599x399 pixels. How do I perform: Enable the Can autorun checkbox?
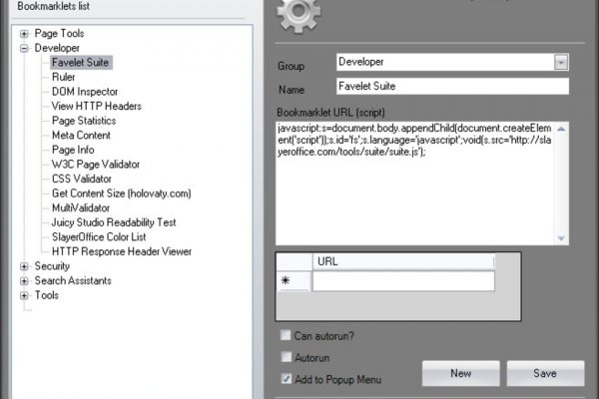[287, 335]
